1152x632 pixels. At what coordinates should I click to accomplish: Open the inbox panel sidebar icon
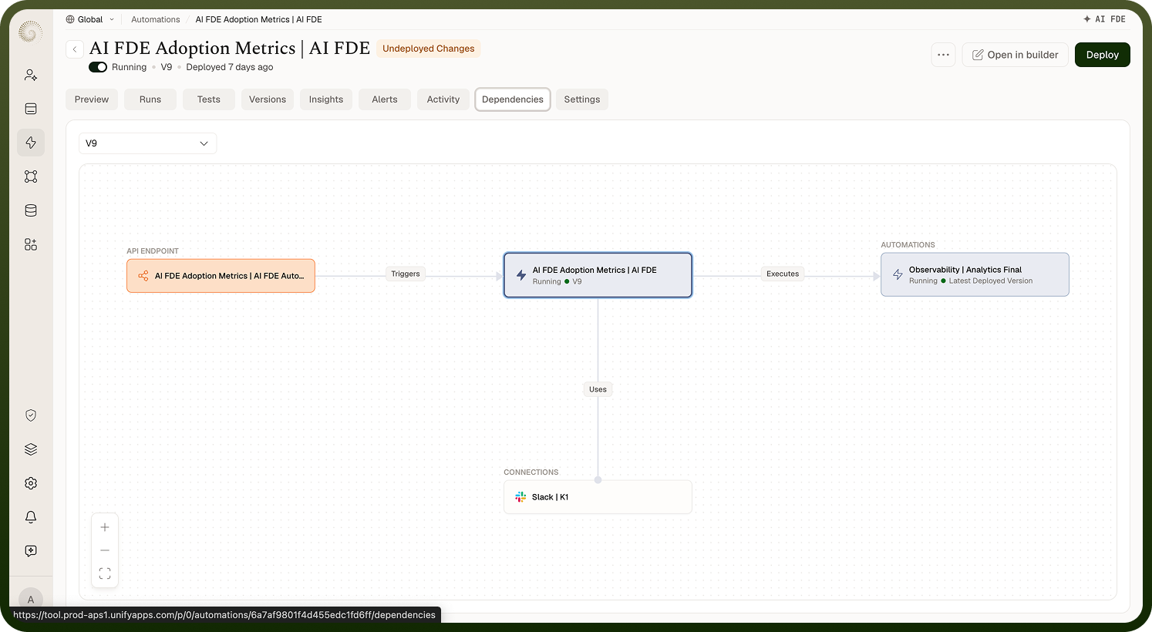[x=31, y=109]
